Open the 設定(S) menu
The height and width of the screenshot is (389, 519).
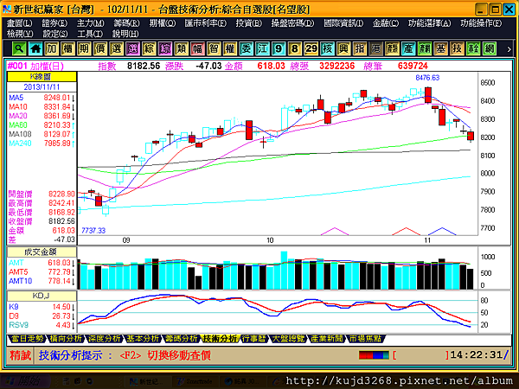coord(55,34)
